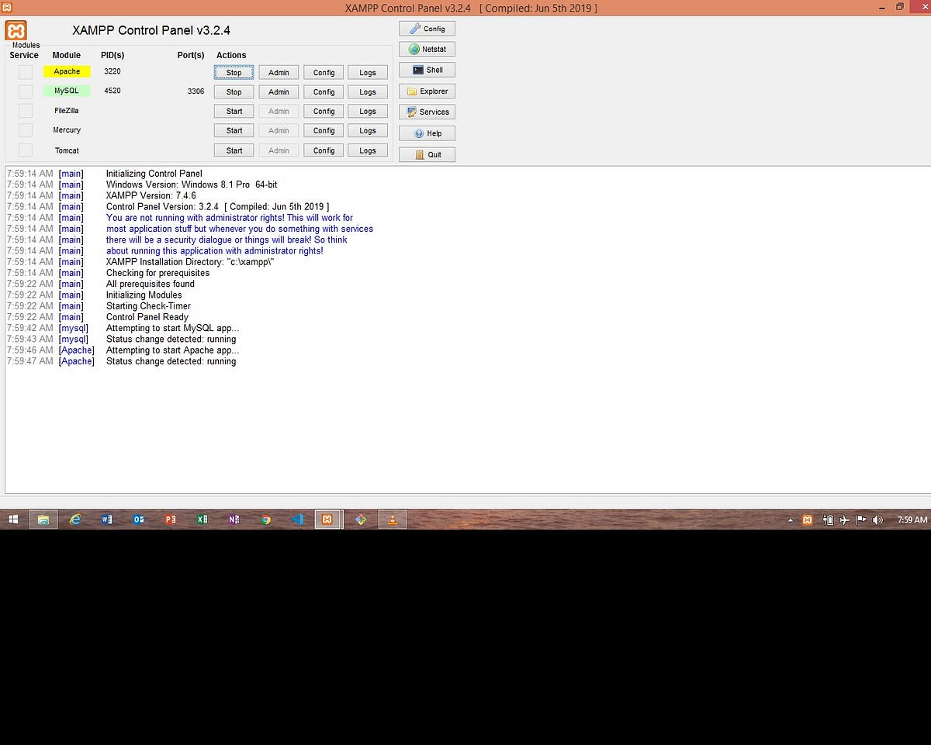Open Mercury Logs menu

click(x=368, y=130)
